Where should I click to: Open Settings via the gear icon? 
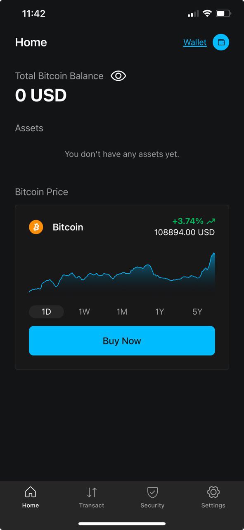[x=213, y=492]
